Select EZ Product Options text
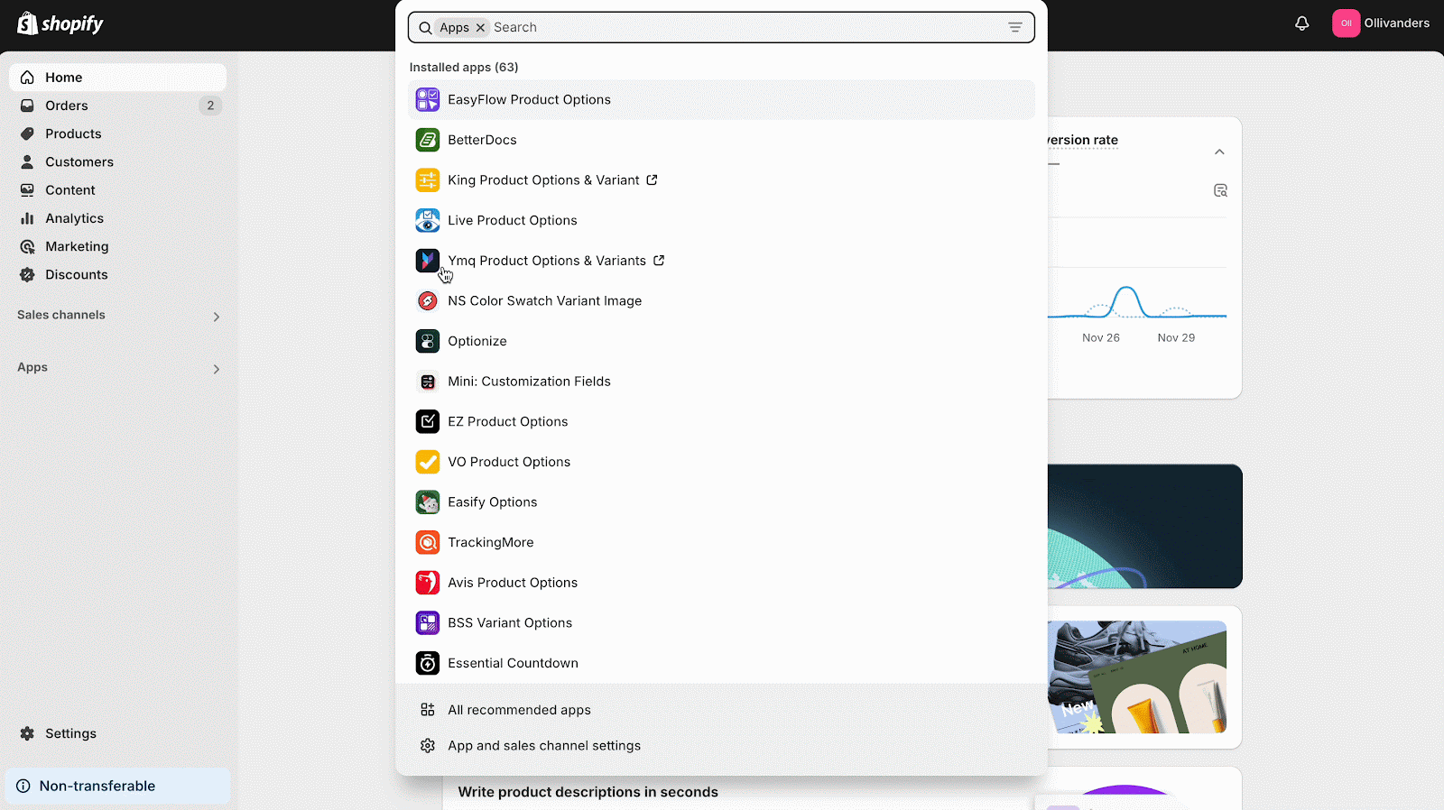 point(508,421)
